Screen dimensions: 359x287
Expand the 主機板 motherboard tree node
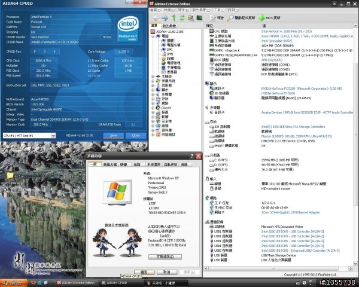(x=153, y=77)
